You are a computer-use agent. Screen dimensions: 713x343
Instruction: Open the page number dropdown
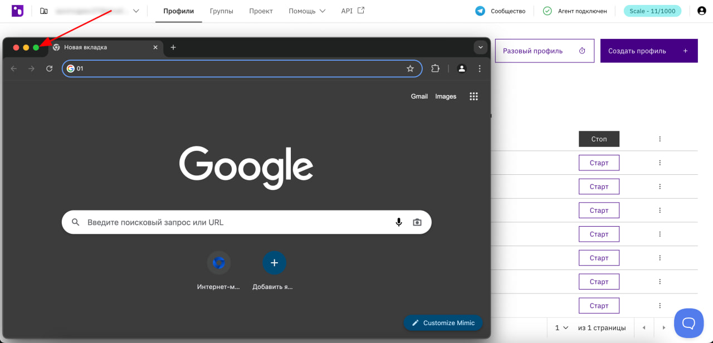561,328
